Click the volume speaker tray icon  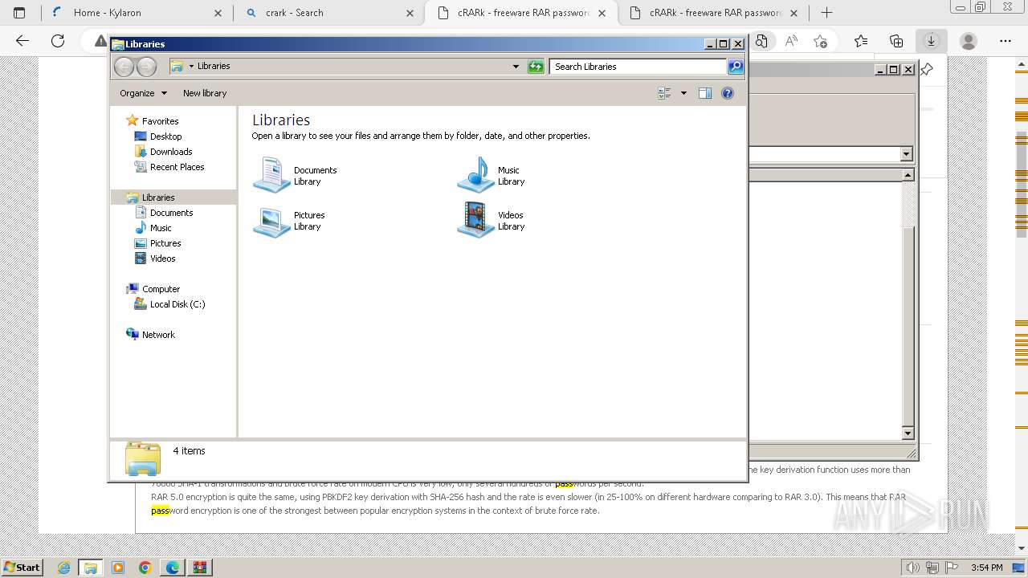(914, 568)
